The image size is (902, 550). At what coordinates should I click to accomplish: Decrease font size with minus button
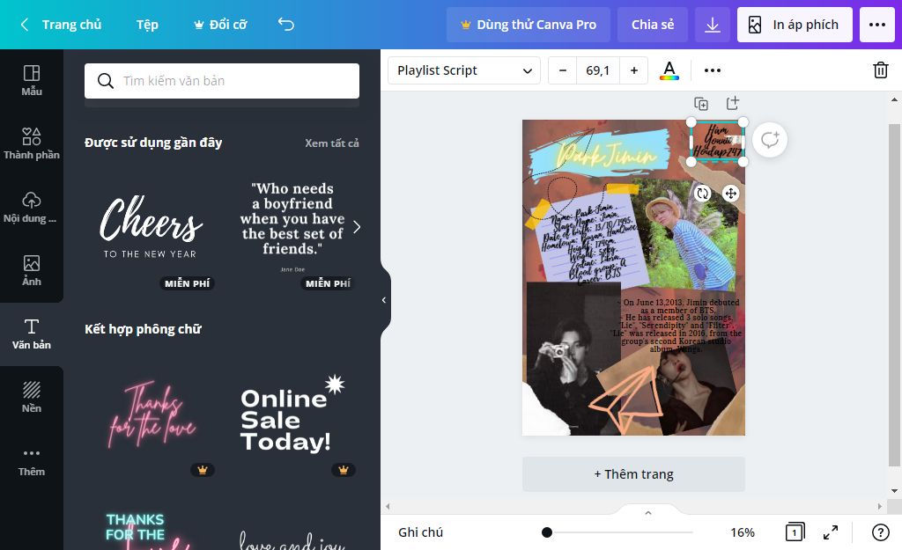(x=563, y=70)
